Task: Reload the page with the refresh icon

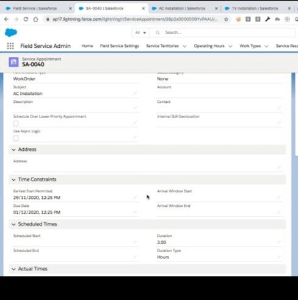Action: point(26,19)
